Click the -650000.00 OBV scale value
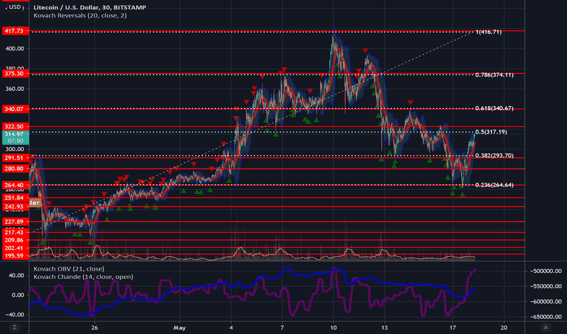This screenshot has height=334, width=567. click(546, 316)
